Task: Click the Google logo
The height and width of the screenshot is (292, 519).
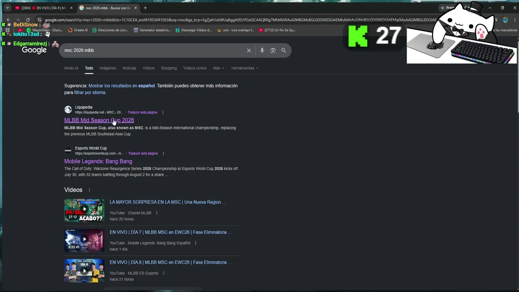Action: click(34, 50)
